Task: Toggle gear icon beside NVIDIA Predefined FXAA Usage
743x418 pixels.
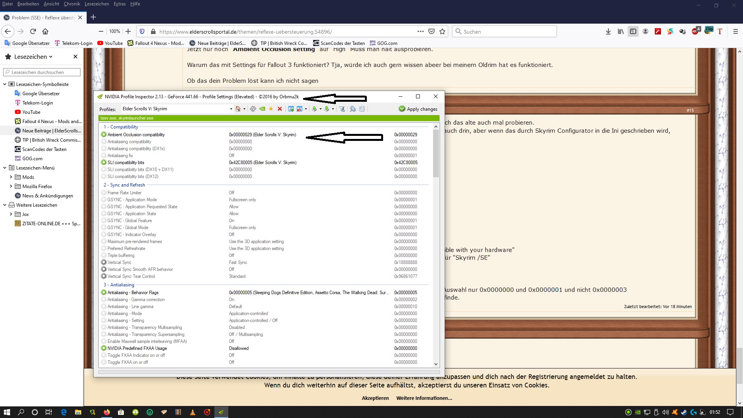Action: point(104,348)
